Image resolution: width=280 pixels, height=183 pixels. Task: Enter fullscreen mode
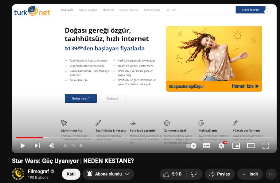click(266, 146)
